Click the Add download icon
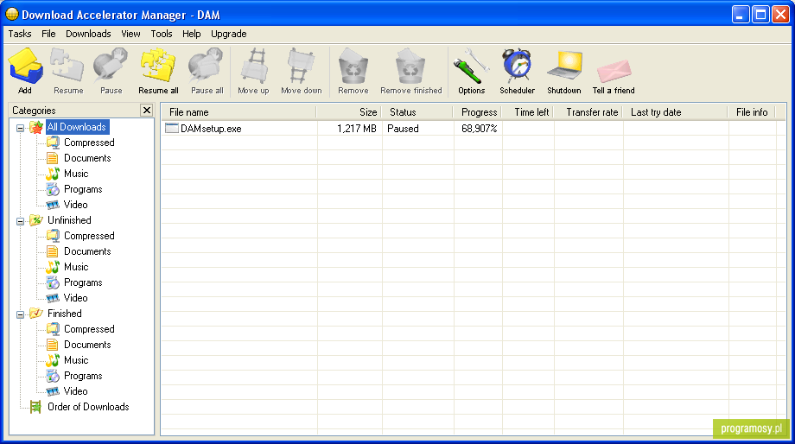This screenshot has width=795, height=444. pos(25,66)
